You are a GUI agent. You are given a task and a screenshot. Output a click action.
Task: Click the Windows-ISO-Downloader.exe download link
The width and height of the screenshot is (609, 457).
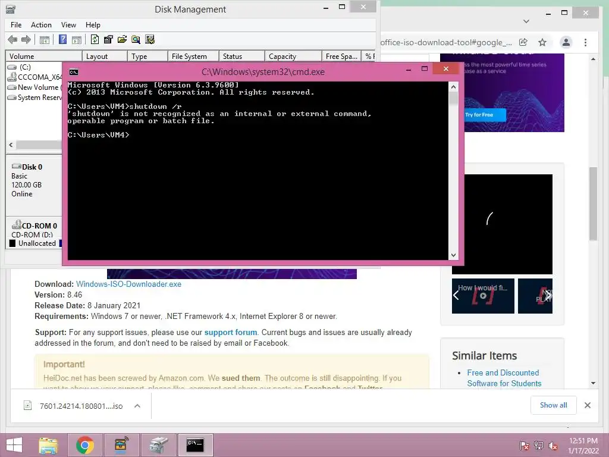(128, 284)
